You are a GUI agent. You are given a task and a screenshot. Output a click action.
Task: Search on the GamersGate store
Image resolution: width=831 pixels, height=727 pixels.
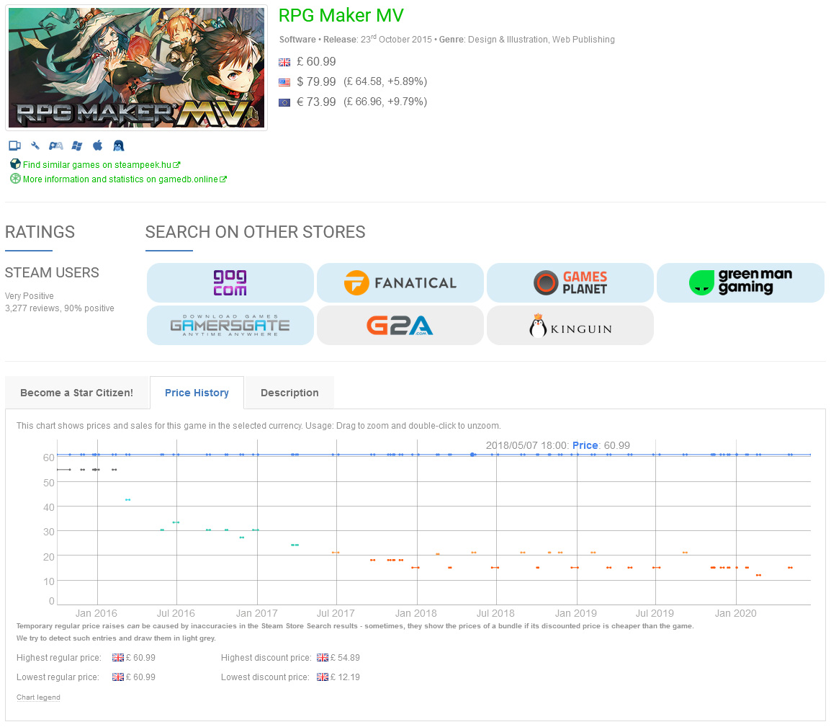(230, 325)
